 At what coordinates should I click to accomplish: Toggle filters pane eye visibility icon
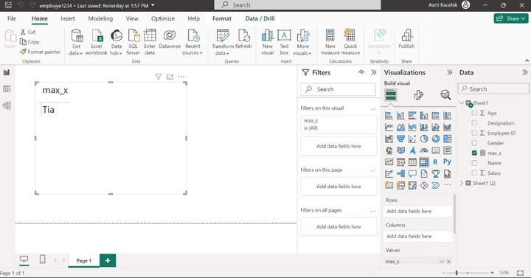coord(361,72)
